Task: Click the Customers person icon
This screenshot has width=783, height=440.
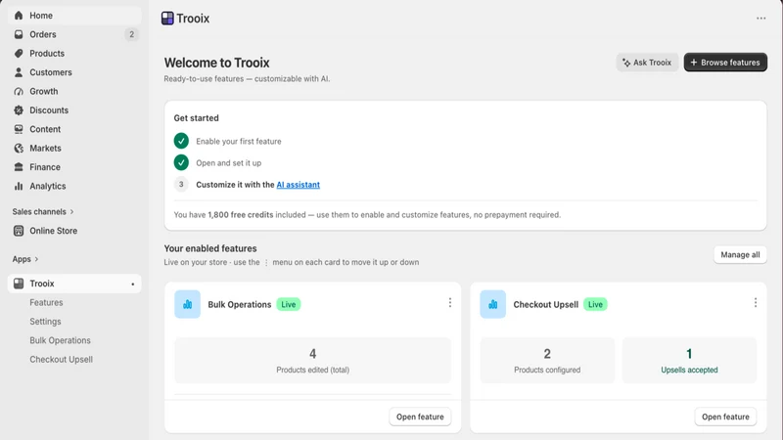Action: click(19, 72)
